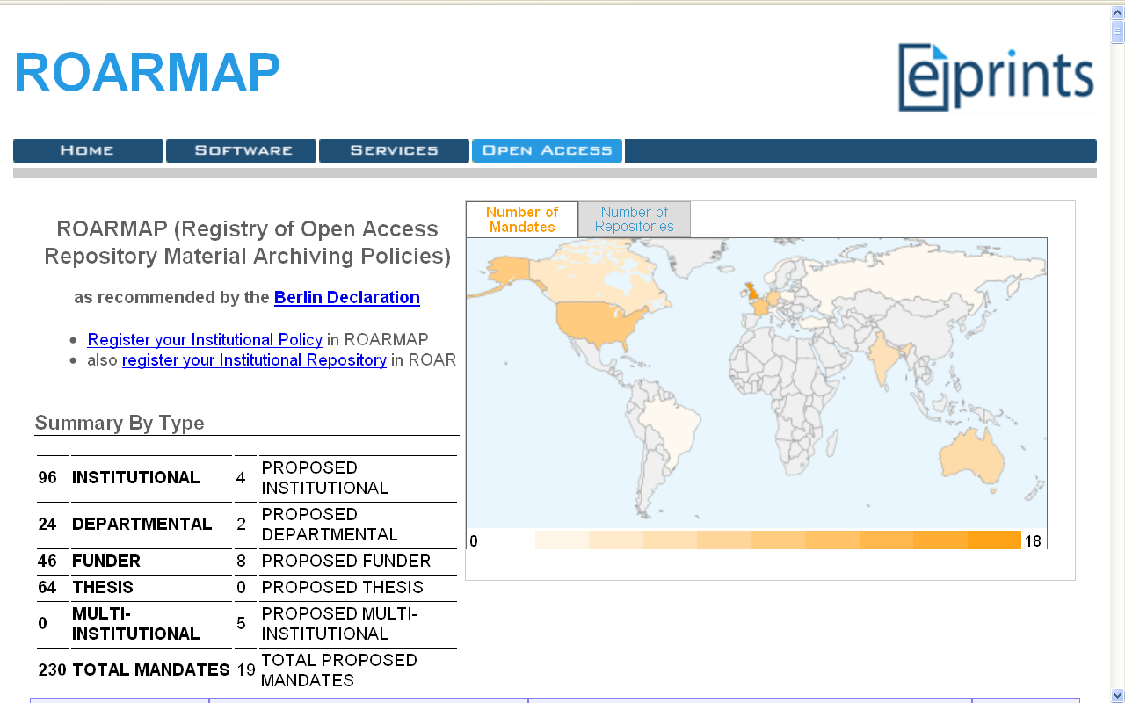This screenshot has height=703, width=1125.
Task: Click the THESIS row label
Action: coord(103,587)
